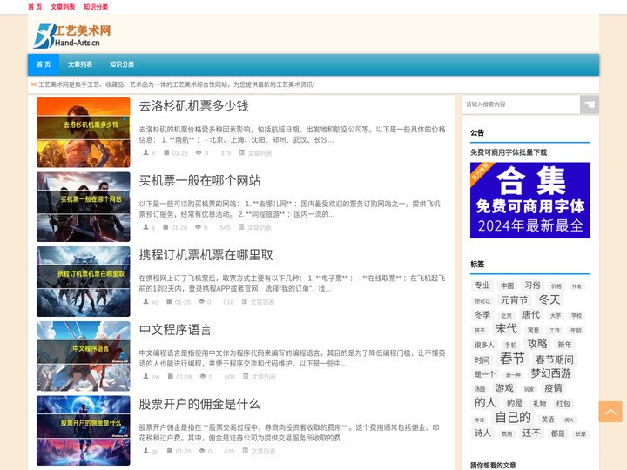The height and width of the screenshot is (470, 627).
Task: Click author icon under 买机票一般在哪个网站
Action: pos(146,227)
